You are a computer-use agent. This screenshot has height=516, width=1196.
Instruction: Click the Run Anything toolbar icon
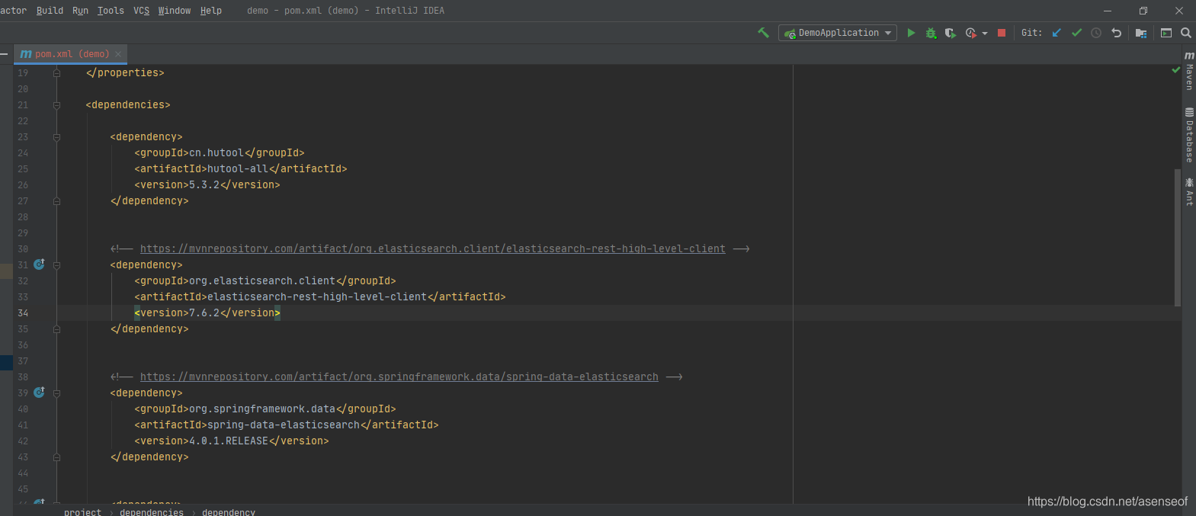(1166, 33)
